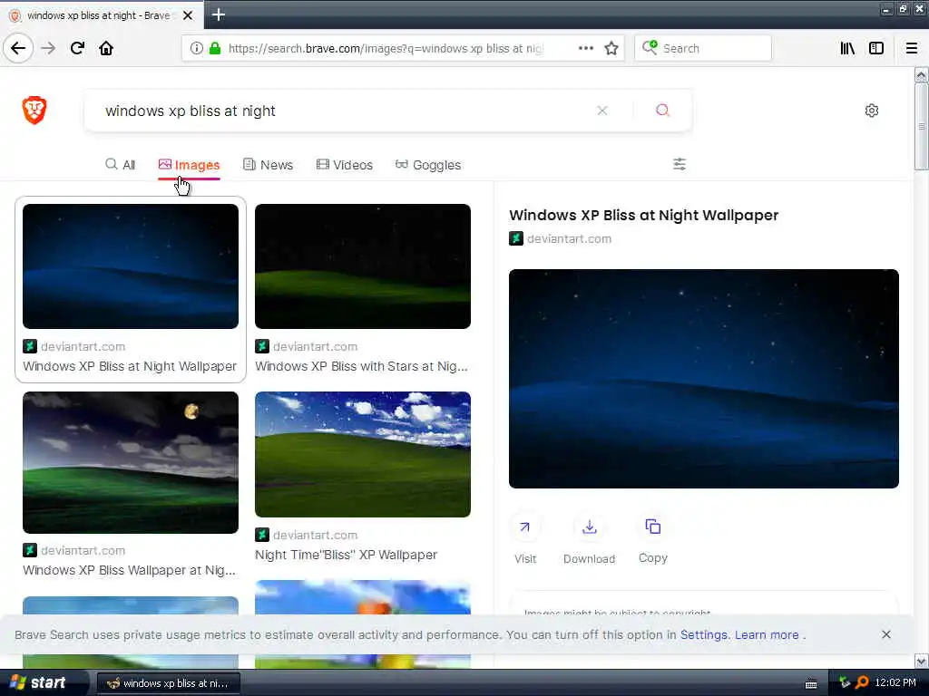Switch to the Videos tab
This screenshot has width=929, height=696.
[x=345, y=165]
